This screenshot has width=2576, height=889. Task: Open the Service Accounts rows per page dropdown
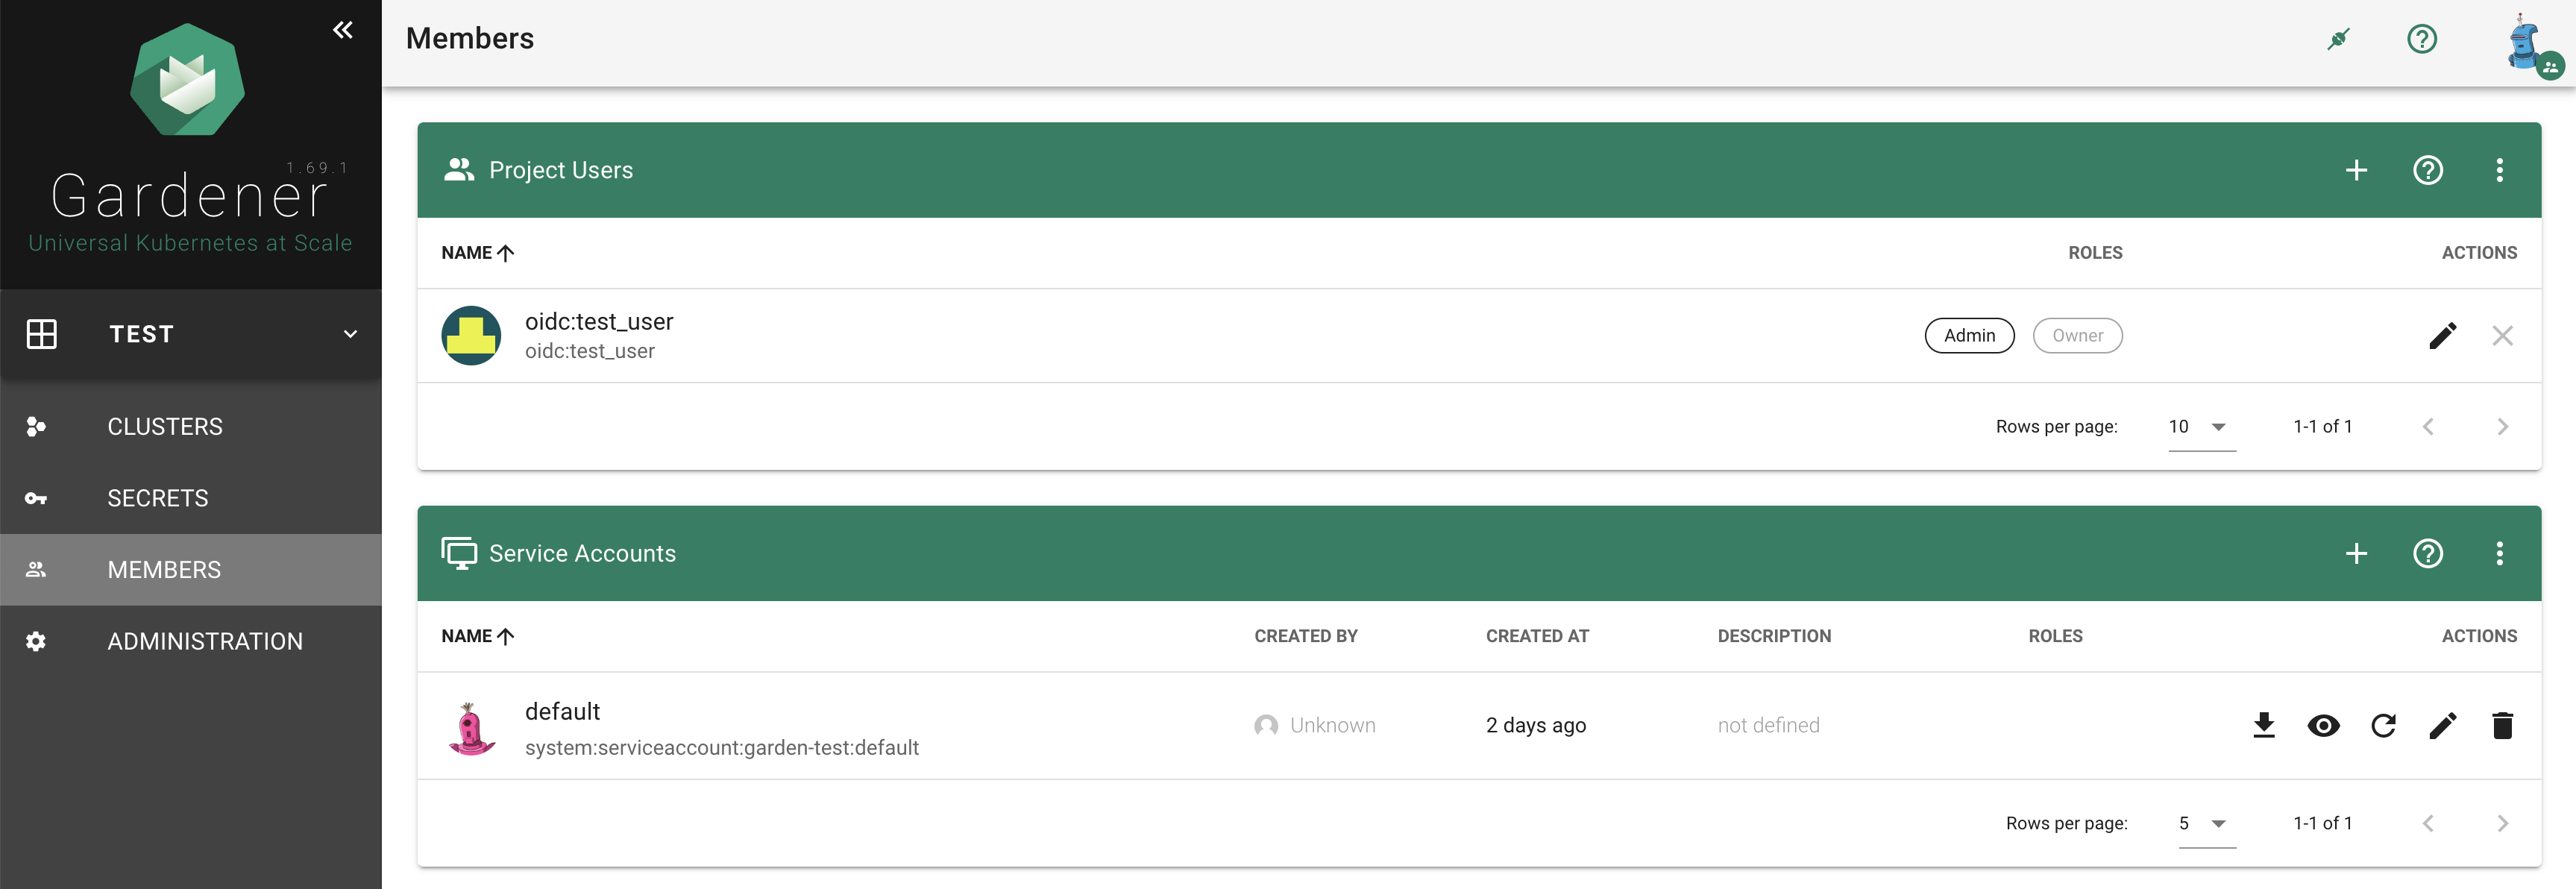[2202, 823]
